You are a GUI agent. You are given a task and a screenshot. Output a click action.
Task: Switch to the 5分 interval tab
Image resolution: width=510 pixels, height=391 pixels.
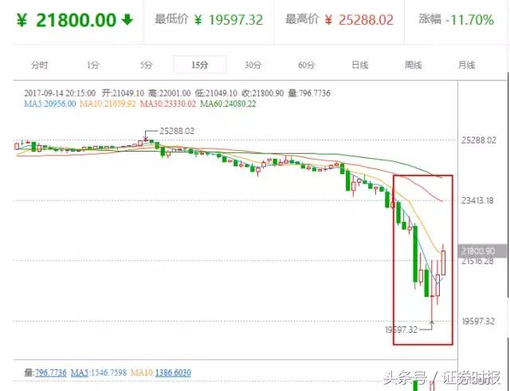(x=146, y=65)
